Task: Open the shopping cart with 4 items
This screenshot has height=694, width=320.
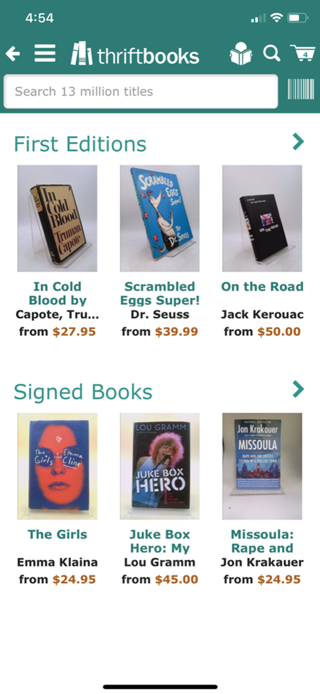Action: pyautogui.click(x=303, y=53)
